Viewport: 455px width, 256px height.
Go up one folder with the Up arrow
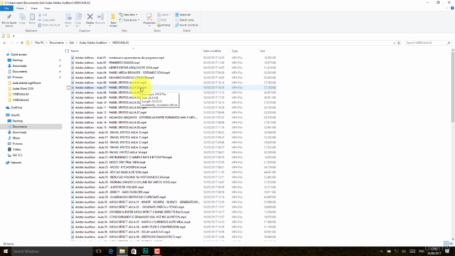(x=22, y=43)
